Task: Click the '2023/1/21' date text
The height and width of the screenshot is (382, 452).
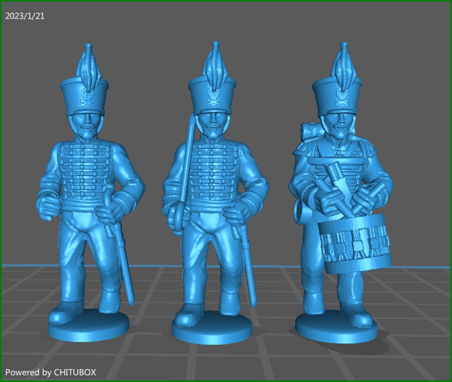Action: [25, 16]
